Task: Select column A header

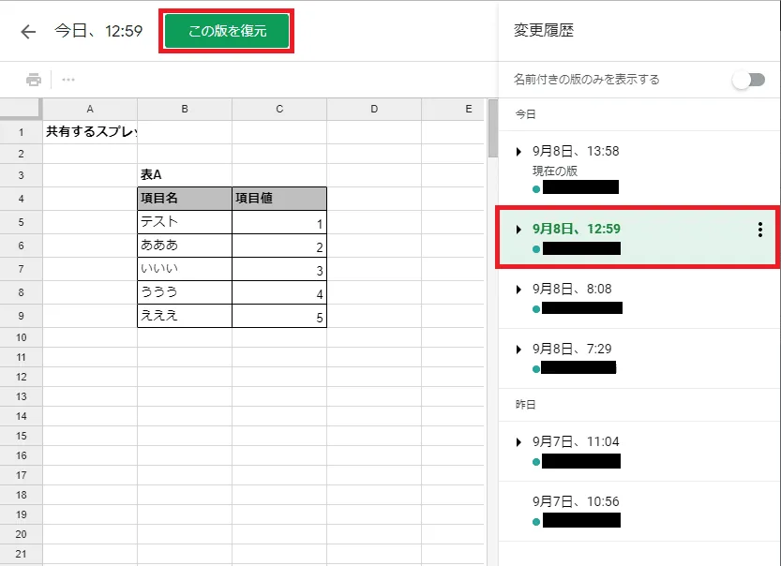Action: [x=90, y=109]
